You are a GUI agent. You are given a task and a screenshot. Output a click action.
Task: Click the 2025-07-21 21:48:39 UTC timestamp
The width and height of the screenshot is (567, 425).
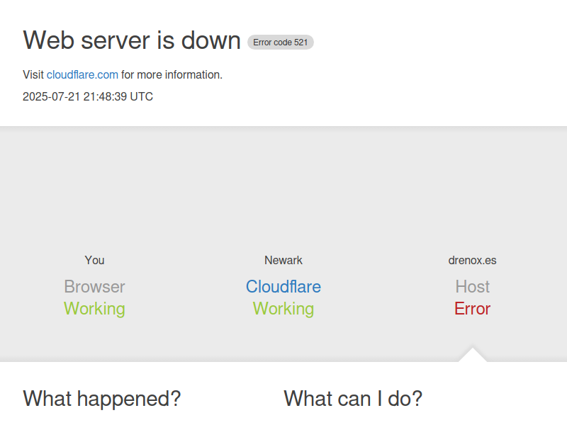[88, 96]
